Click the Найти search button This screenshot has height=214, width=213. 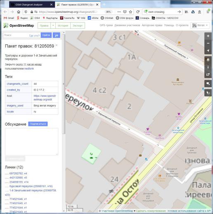coord(46,35)
